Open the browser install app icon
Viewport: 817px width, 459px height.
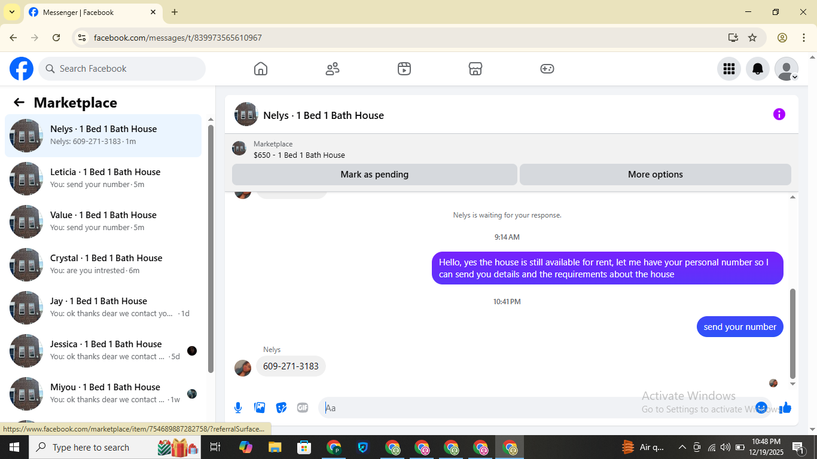coord(733,38)
